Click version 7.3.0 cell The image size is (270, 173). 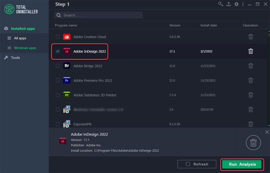[173, 95]
